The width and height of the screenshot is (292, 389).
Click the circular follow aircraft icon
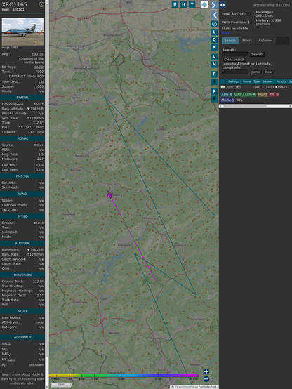214,24
